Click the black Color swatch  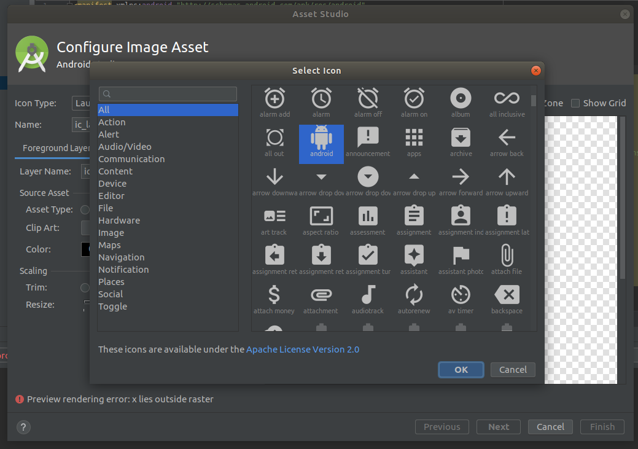(85, 249)
